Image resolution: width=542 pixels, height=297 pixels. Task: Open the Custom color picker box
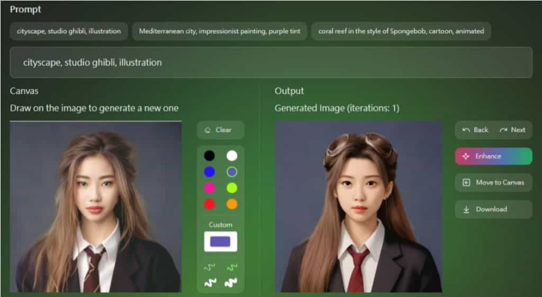(x=221, y=241)
